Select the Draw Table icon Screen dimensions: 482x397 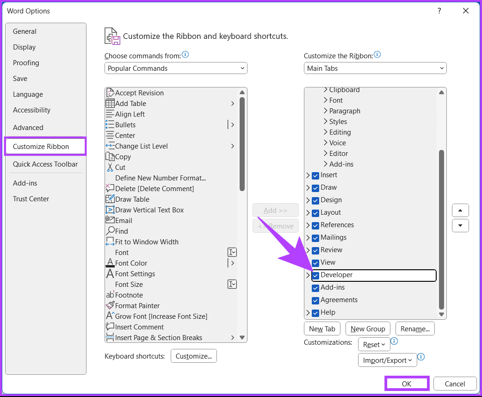click(x=110, y=199)
